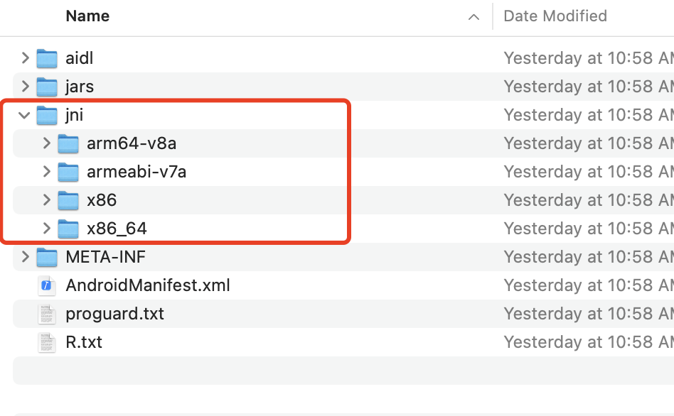
Task: Click the jni folder icon
Action: point(46,114)
